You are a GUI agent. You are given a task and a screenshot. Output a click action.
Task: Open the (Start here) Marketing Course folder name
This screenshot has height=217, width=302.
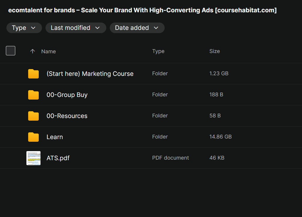click(90, 74)
